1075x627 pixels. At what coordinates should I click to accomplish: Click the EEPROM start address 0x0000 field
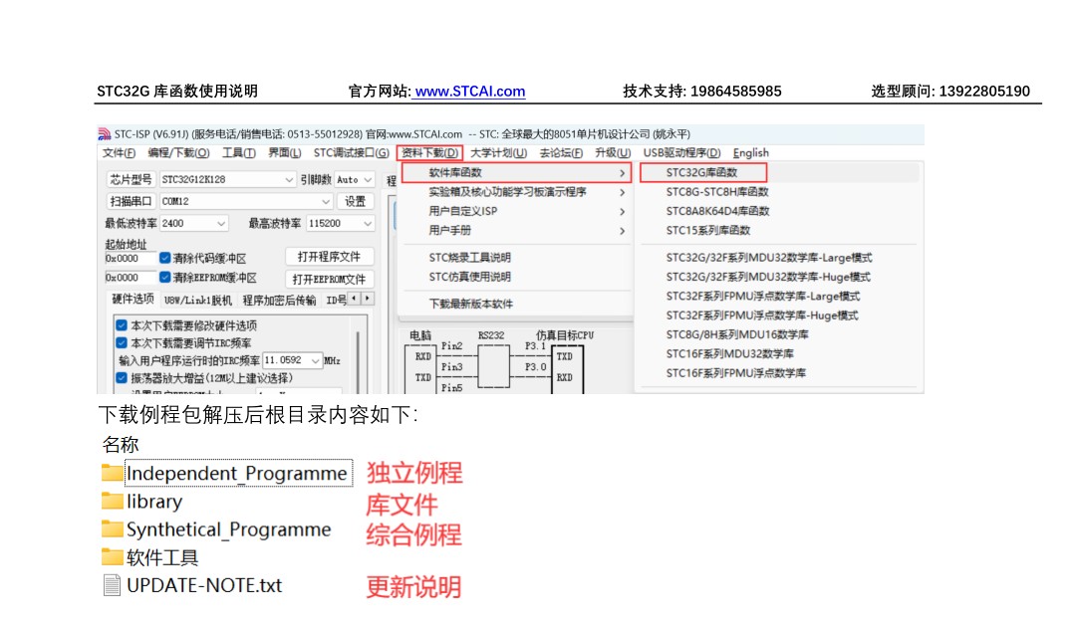[x=130, y=278]
